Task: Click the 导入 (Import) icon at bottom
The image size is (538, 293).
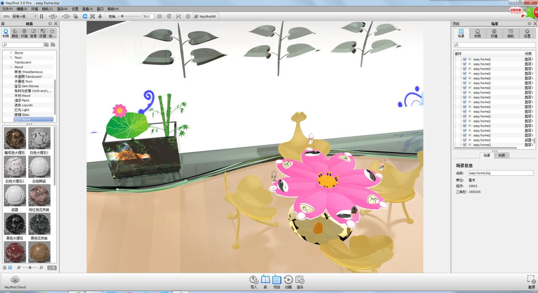Action: (253, 280)
